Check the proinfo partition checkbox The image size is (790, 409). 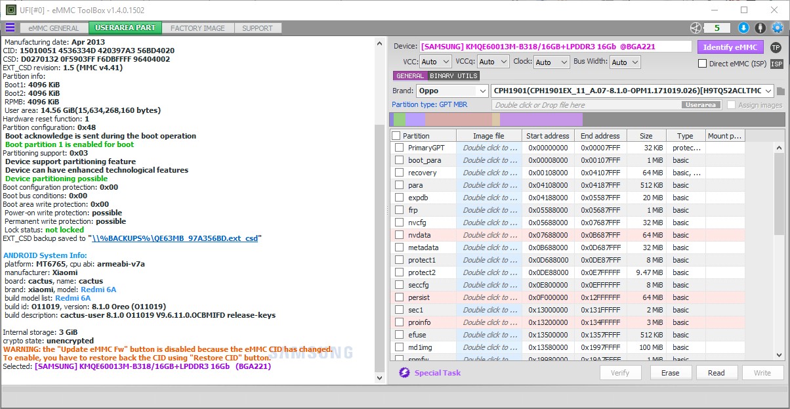[x=399, y=322]
